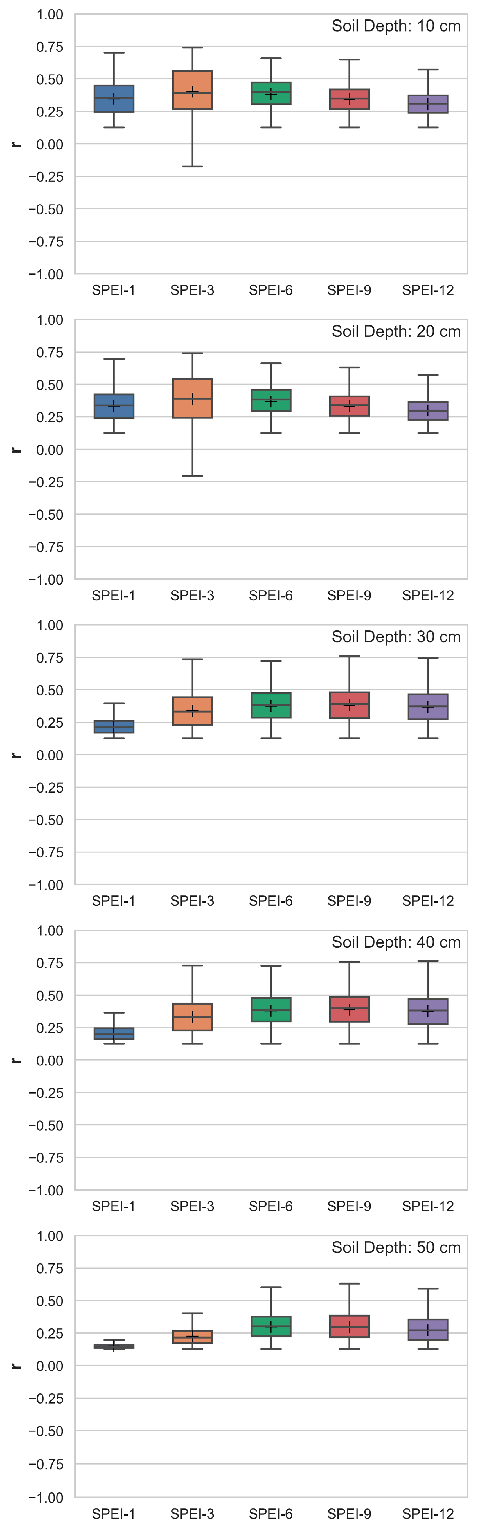Click the green SPEI-6 box in 20 cm panel
This screenshot has width=480, height=1531.
pyautogui.click(x=271, y=400)
